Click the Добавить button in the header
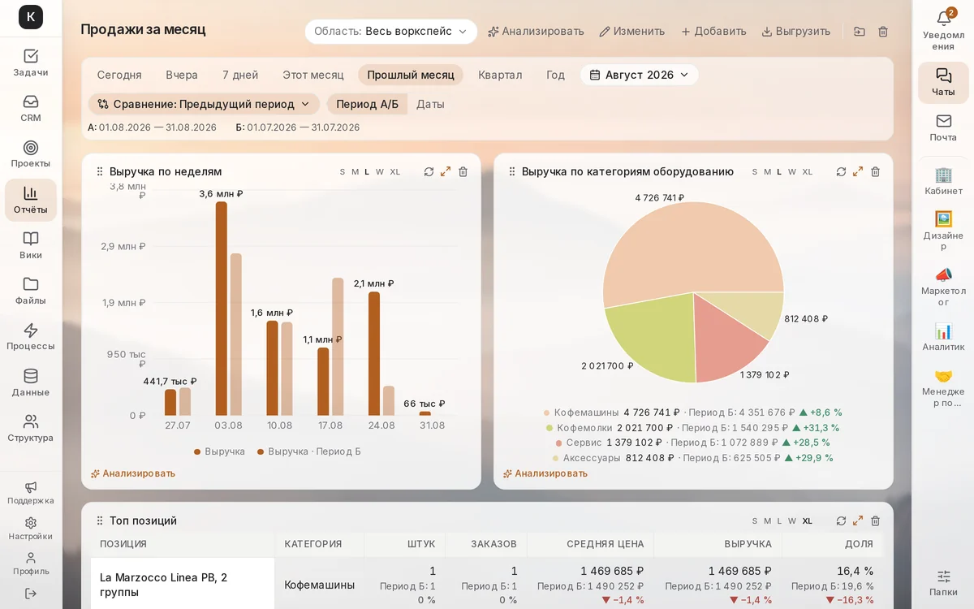Image resolution: width=974 pixels, height=609 pixels. click(x=713, y=32)
